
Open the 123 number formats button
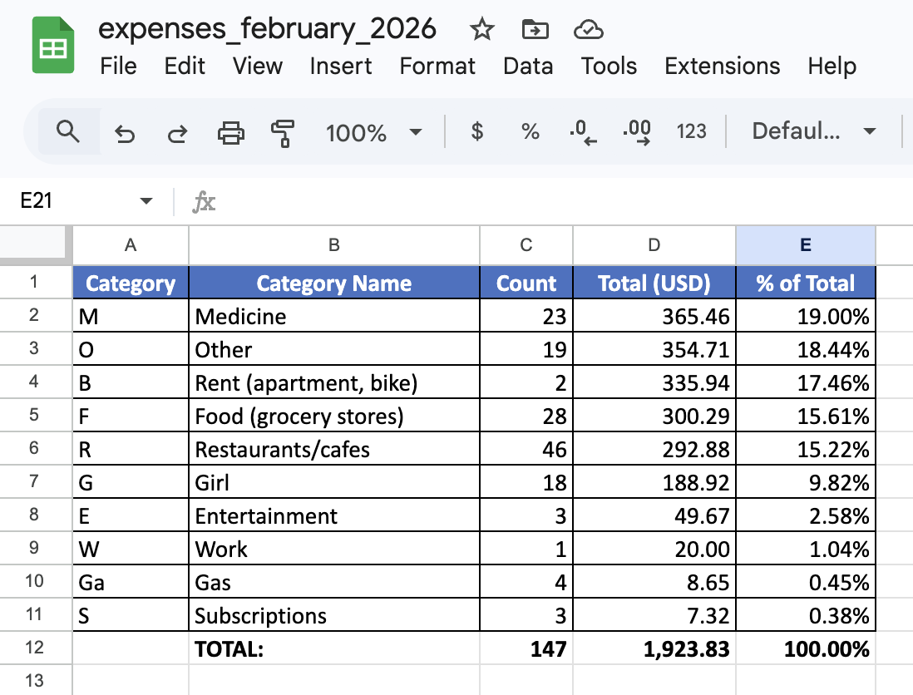click(691, 131)
